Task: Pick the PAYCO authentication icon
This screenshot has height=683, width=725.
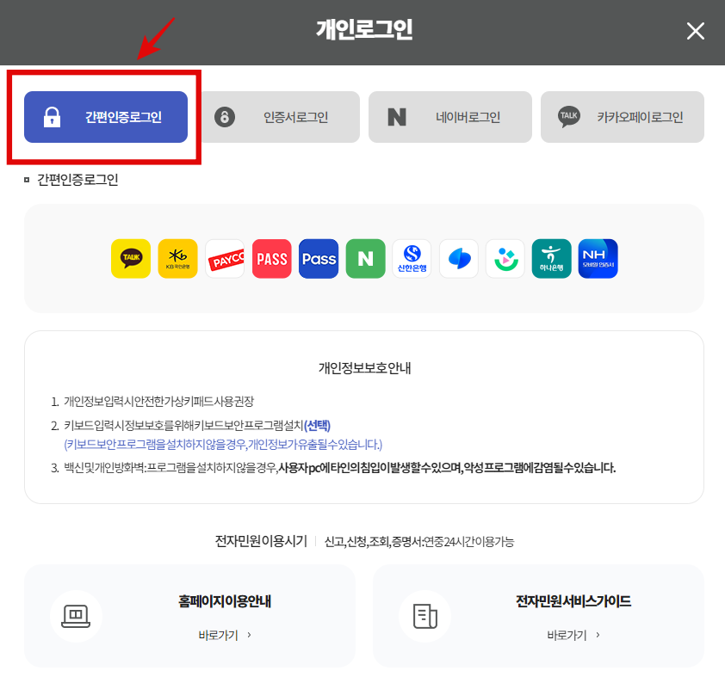Action: 225,258
